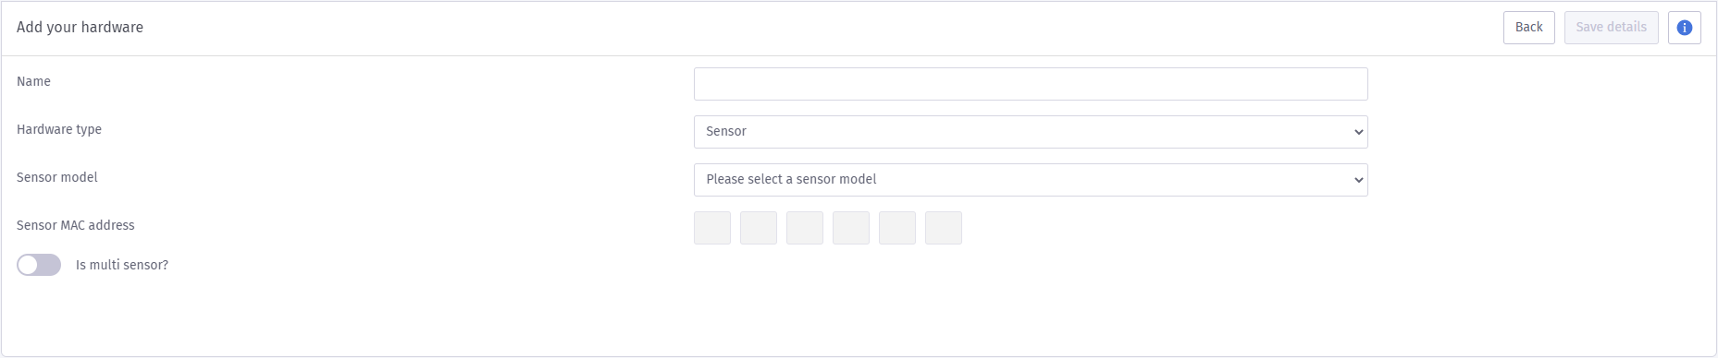Go back using the Back button
The height and width of the screenshot is (358, 1718).
click(x=1528, y=28)
